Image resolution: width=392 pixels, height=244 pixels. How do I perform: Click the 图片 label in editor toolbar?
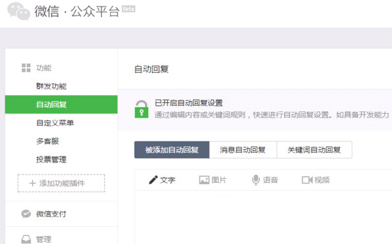click(219, 180)
